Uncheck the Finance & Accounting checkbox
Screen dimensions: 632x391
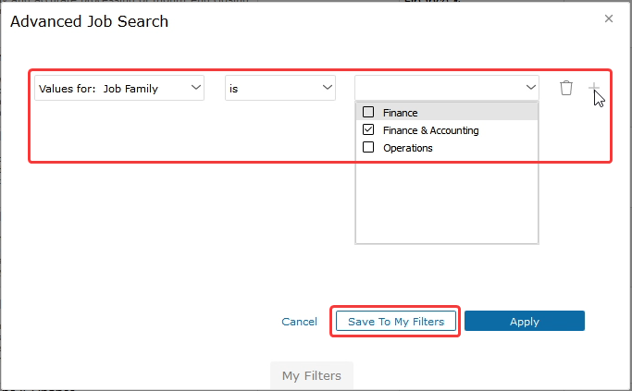point(368,130)
